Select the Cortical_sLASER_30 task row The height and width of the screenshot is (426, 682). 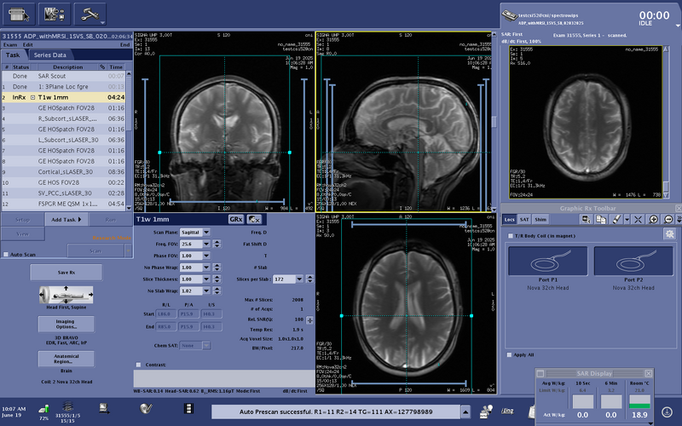(x=63, y=172)
